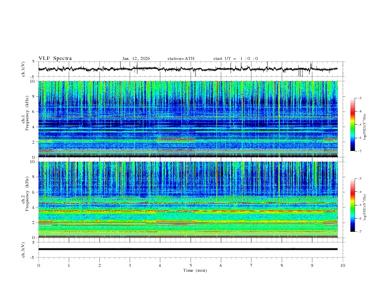The height and width of the screenshot is (298, 386).
Task: Click the ch.2 PSD color bar
Action: [352, 205]
